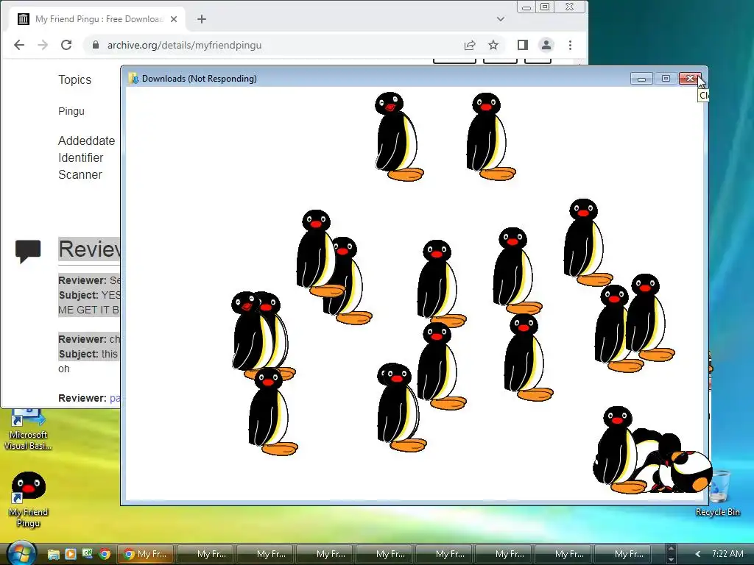754x565 pixels.
Task: Click the 'ME GET IT B' review text
Action: 88,310
